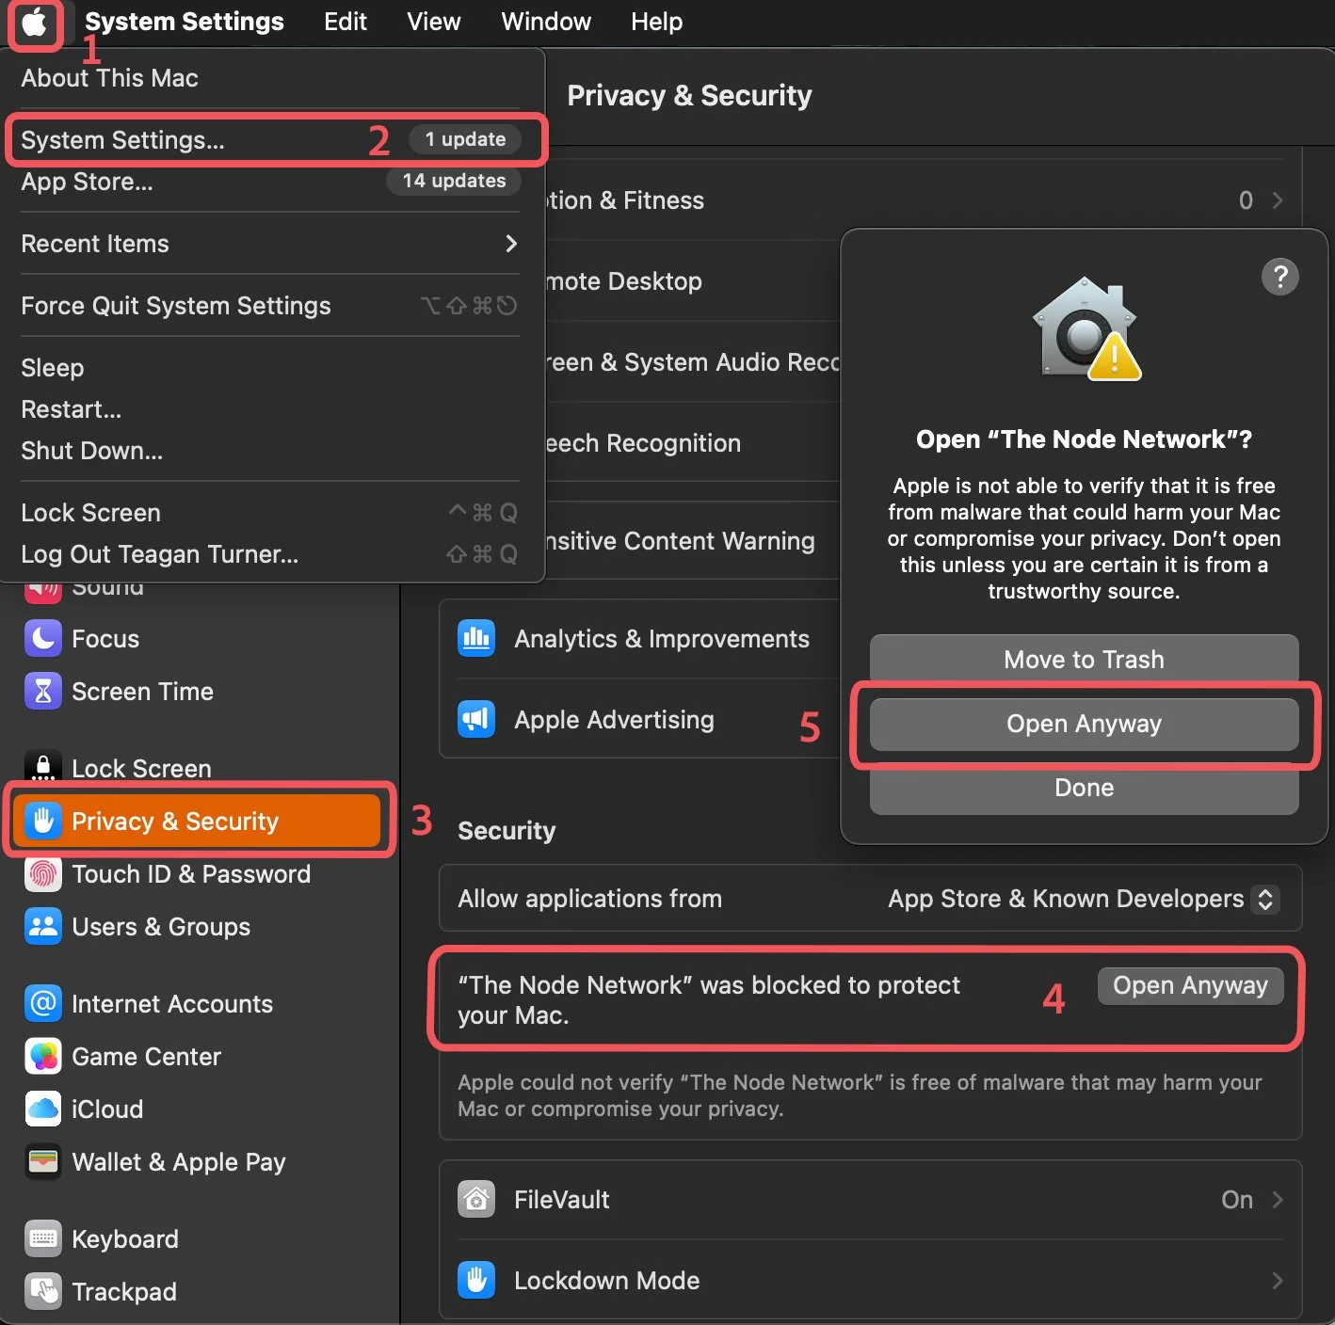Viewport: 1335px width, 1325px height.
Task: Open Lockdown Mode details chevron
Action: point(1278,1281)
